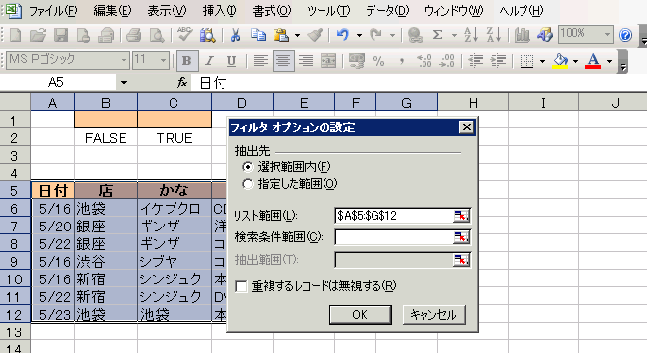Click the AutoSum sigma icon
The image size is (647, 353).
tap(438, 35)
